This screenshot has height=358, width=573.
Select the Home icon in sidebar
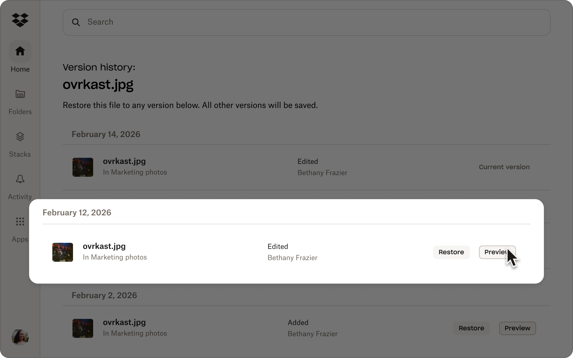tap(20, 51)
